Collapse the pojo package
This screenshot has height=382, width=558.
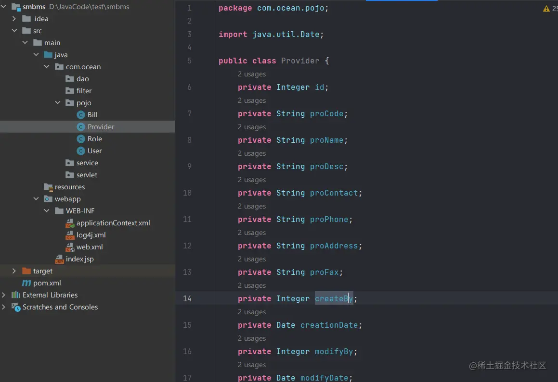pyautogui.click(x=58, y=103)
